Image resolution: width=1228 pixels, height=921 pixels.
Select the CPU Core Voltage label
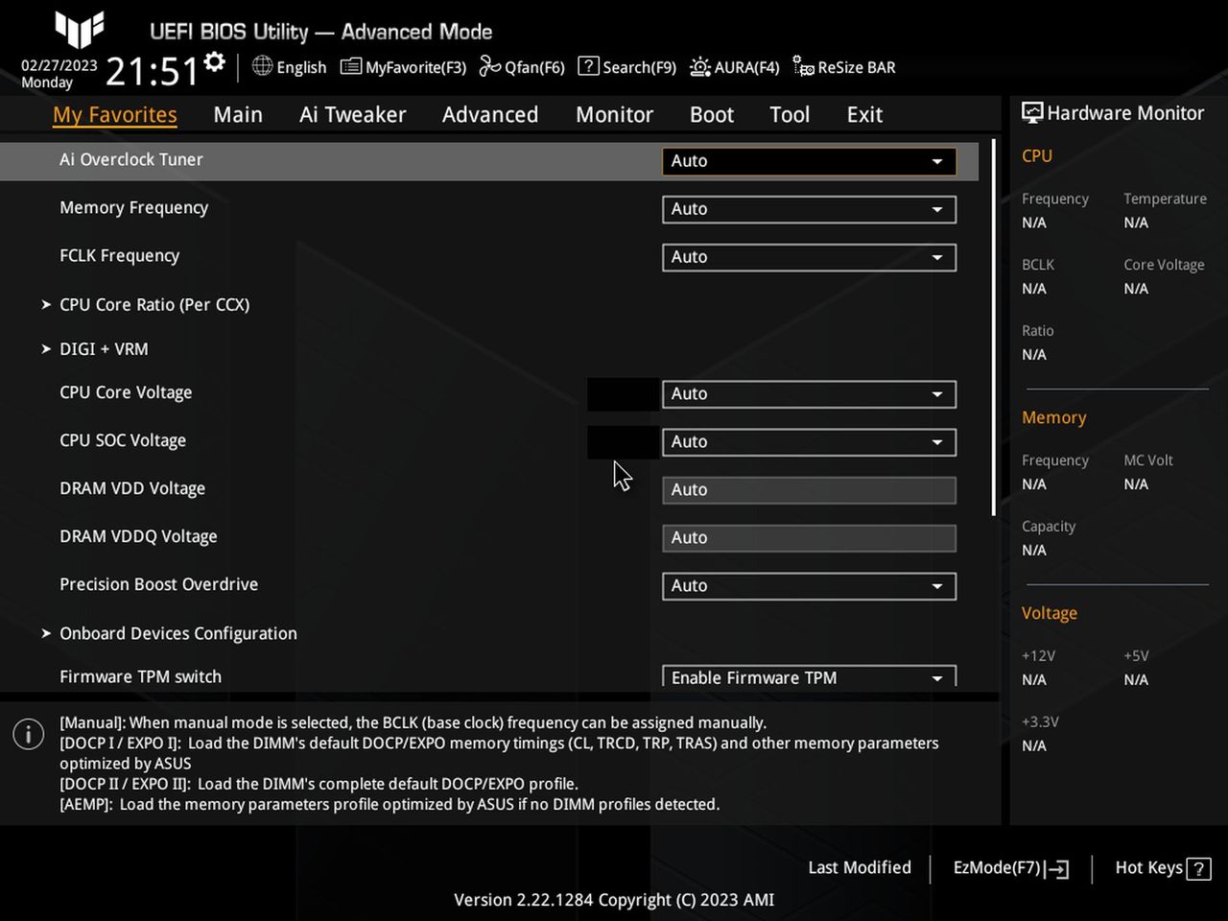(126, 392)
